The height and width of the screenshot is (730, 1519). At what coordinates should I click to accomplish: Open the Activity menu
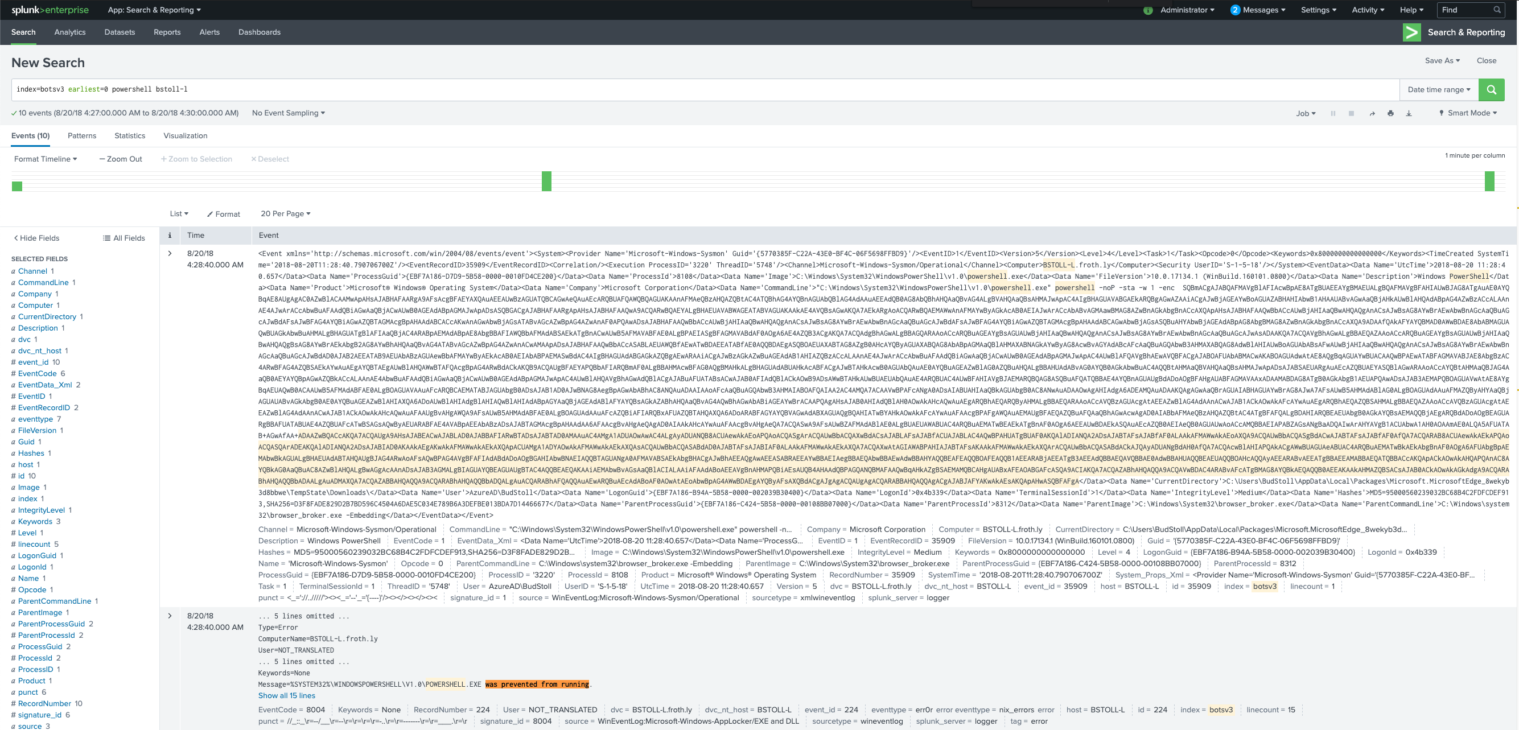point(1368,10)
